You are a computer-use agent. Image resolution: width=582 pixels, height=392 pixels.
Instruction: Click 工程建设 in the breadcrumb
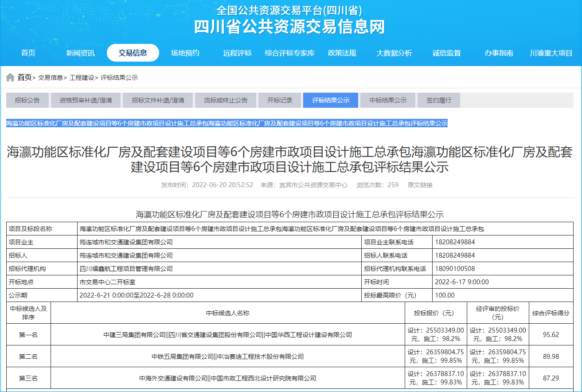[82, 78]
